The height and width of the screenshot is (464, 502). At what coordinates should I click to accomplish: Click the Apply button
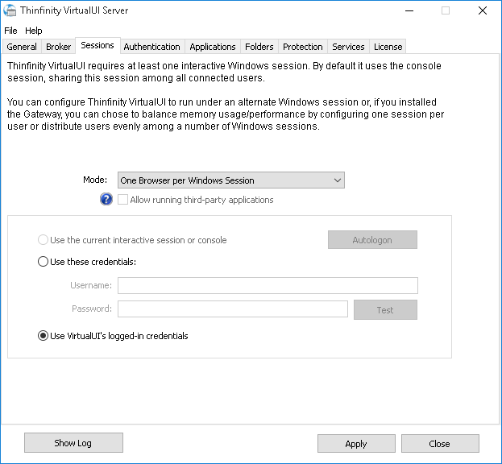[356, 444]
